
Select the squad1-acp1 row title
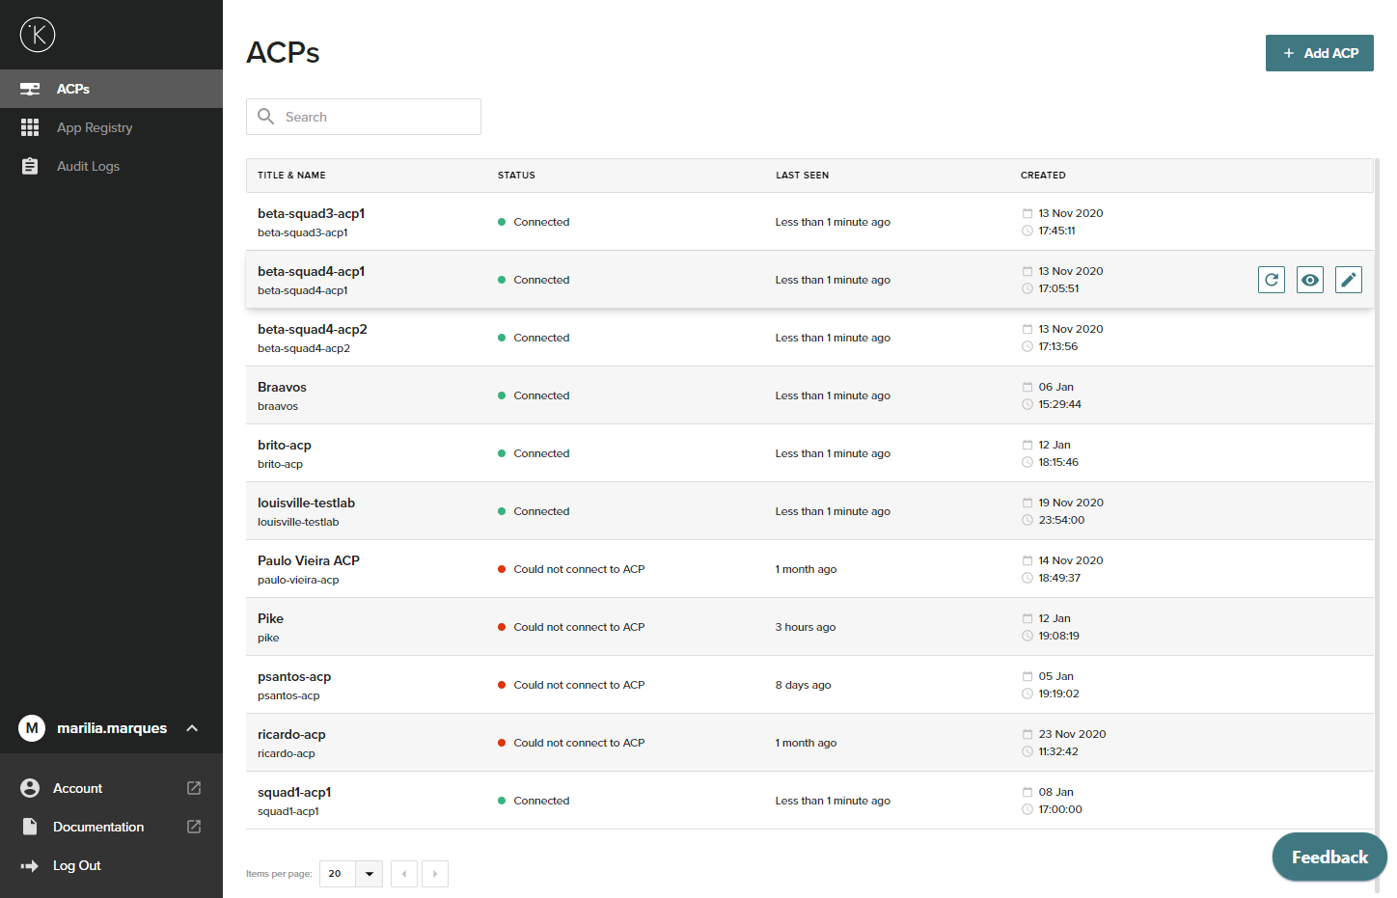(294, 792)
